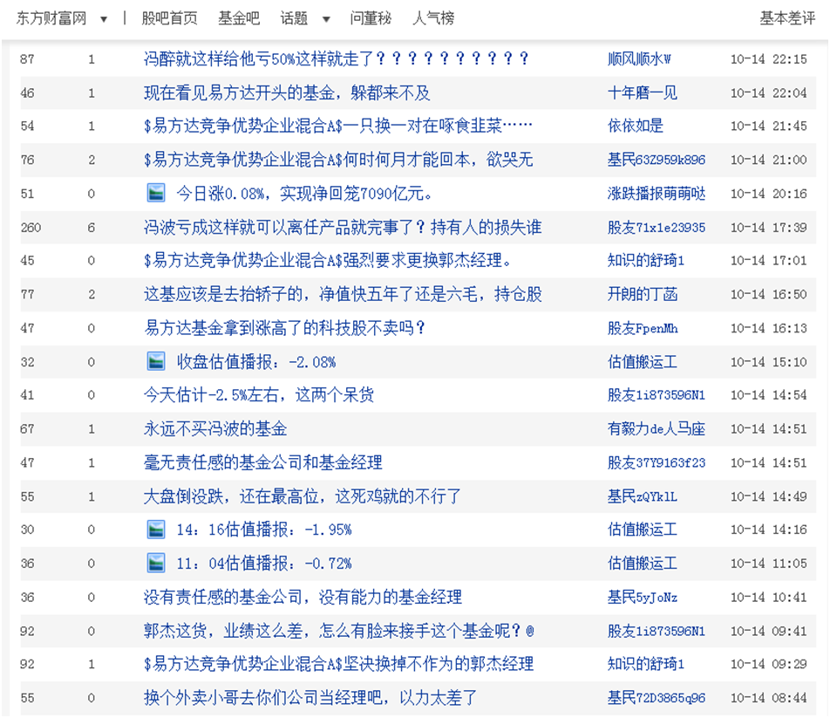The width and height of the screenshot is (830, 718).
Task: Open post 易方达基金拿到涨高了的科技股不卖吗
Action: 285,328
